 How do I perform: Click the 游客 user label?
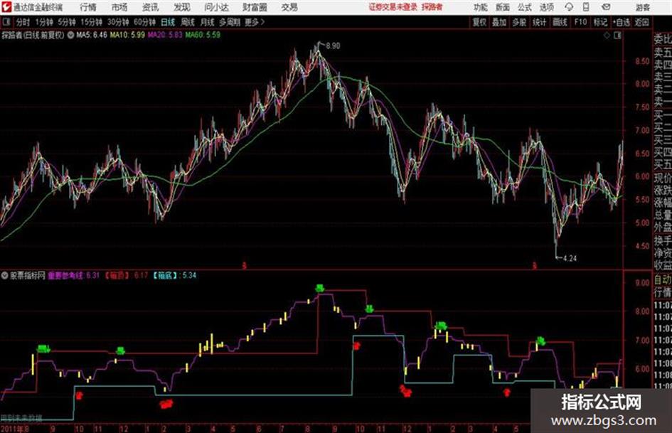click(x=643, y=7)
